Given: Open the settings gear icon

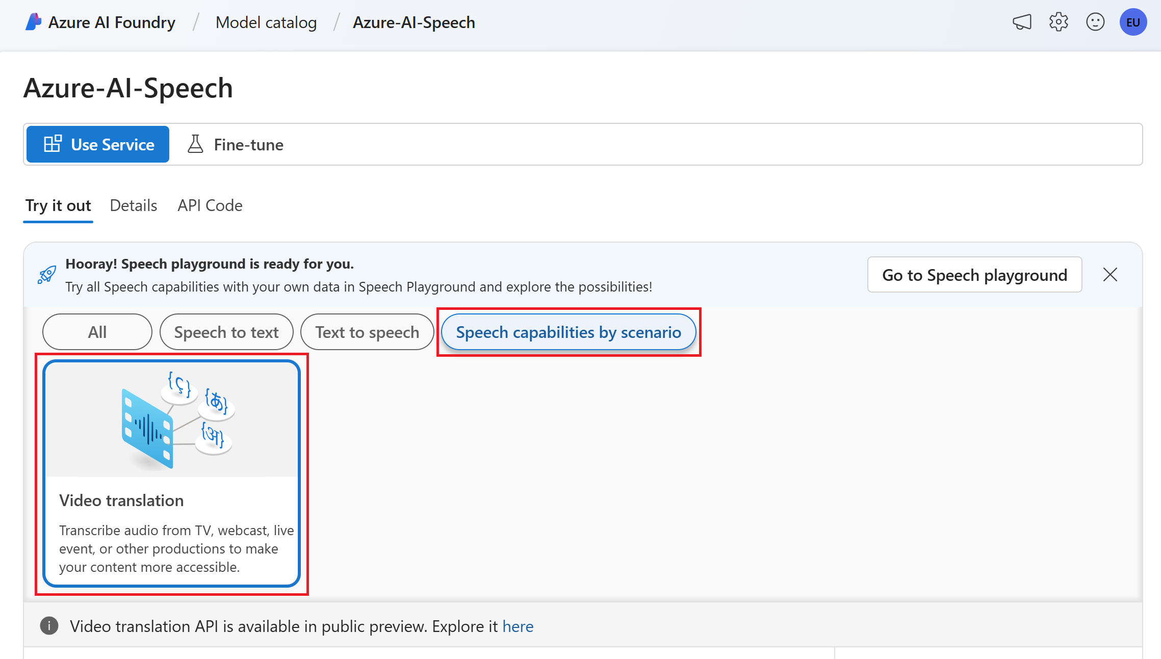Looking at the screenshot, I should pyautogui.click(x=1059, y=22).
